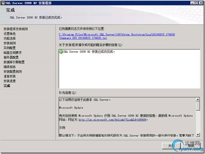This screenshot has height=154, width=205.
Task: Select the 安装进度 step in sidebar
Action: click(x=10, y=81)
